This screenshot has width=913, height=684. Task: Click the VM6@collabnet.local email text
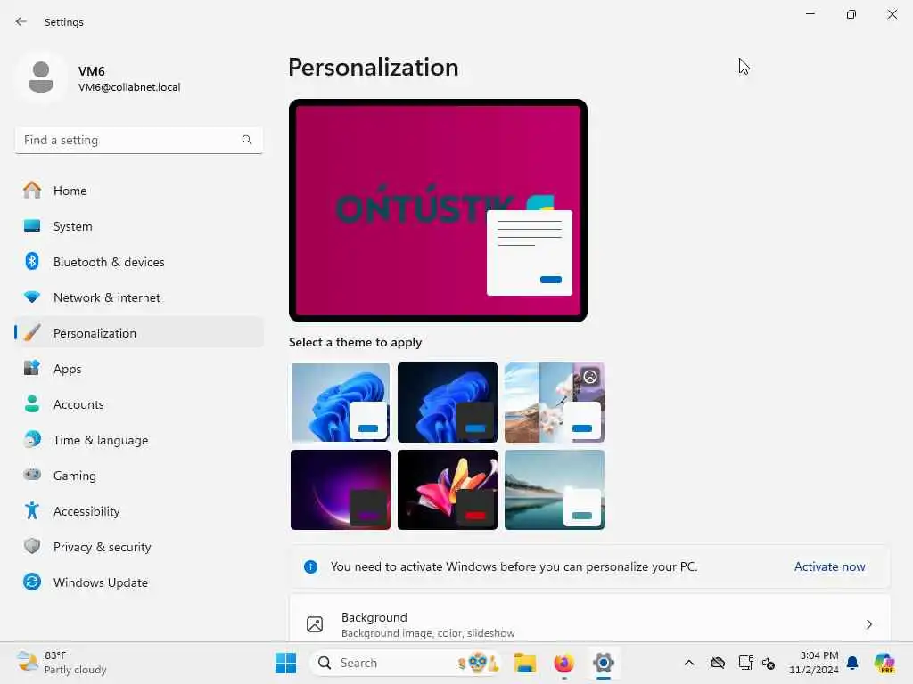pos(129,87)
